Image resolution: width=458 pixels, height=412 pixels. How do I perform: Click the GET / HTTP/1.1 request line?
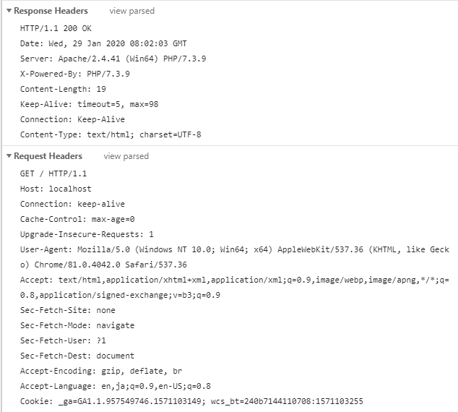coord(53,173)
